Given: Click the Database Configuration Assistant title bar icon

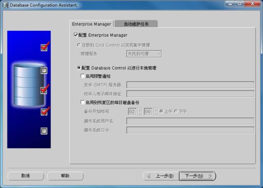Looking at the screenshot, I should 5,5.
